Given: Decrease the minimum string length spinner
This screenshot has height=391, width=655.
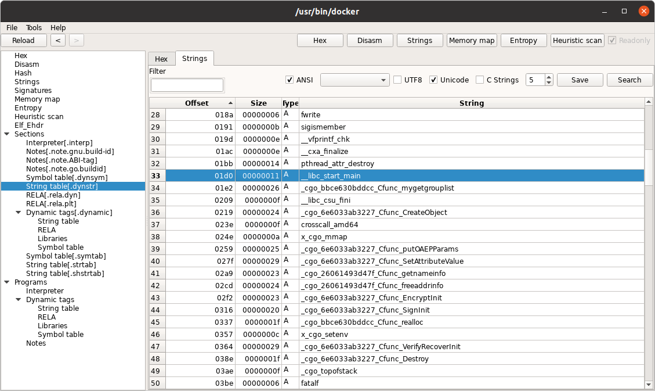Looking at the screenshot, I should point(549,83).
